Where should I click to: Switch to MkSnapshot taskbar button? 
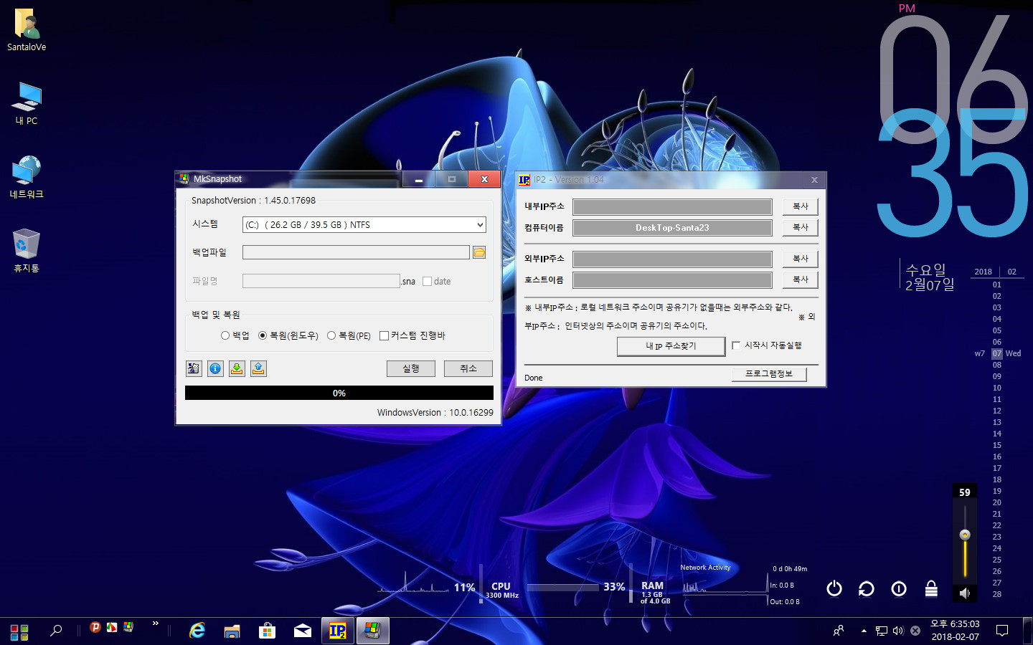coord(372,631)
